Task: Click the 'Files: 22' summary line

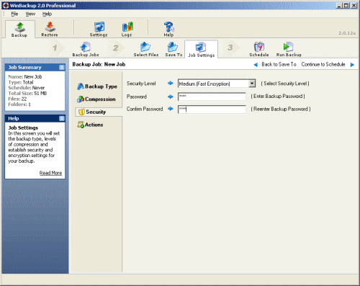Action: pyautogui.click(x=17, y=99)
